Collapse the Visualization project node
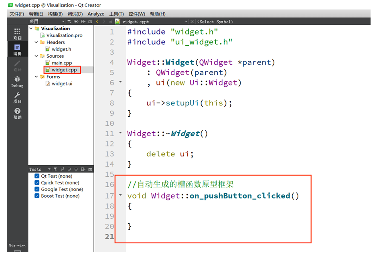 31,28
